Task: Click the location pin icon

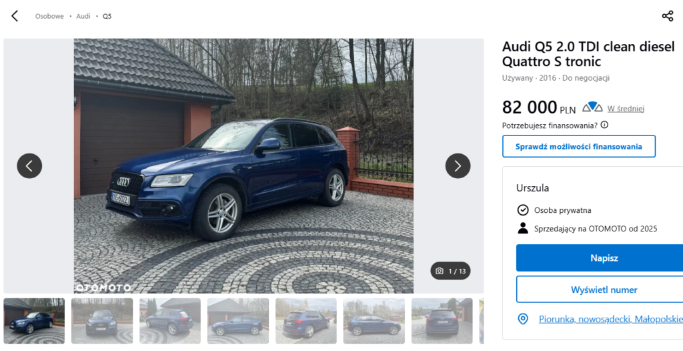Action: (x=523, y=319)
